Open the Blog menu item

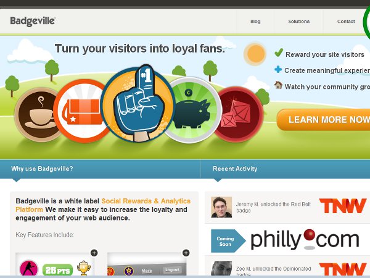click(x=255, y=21)
